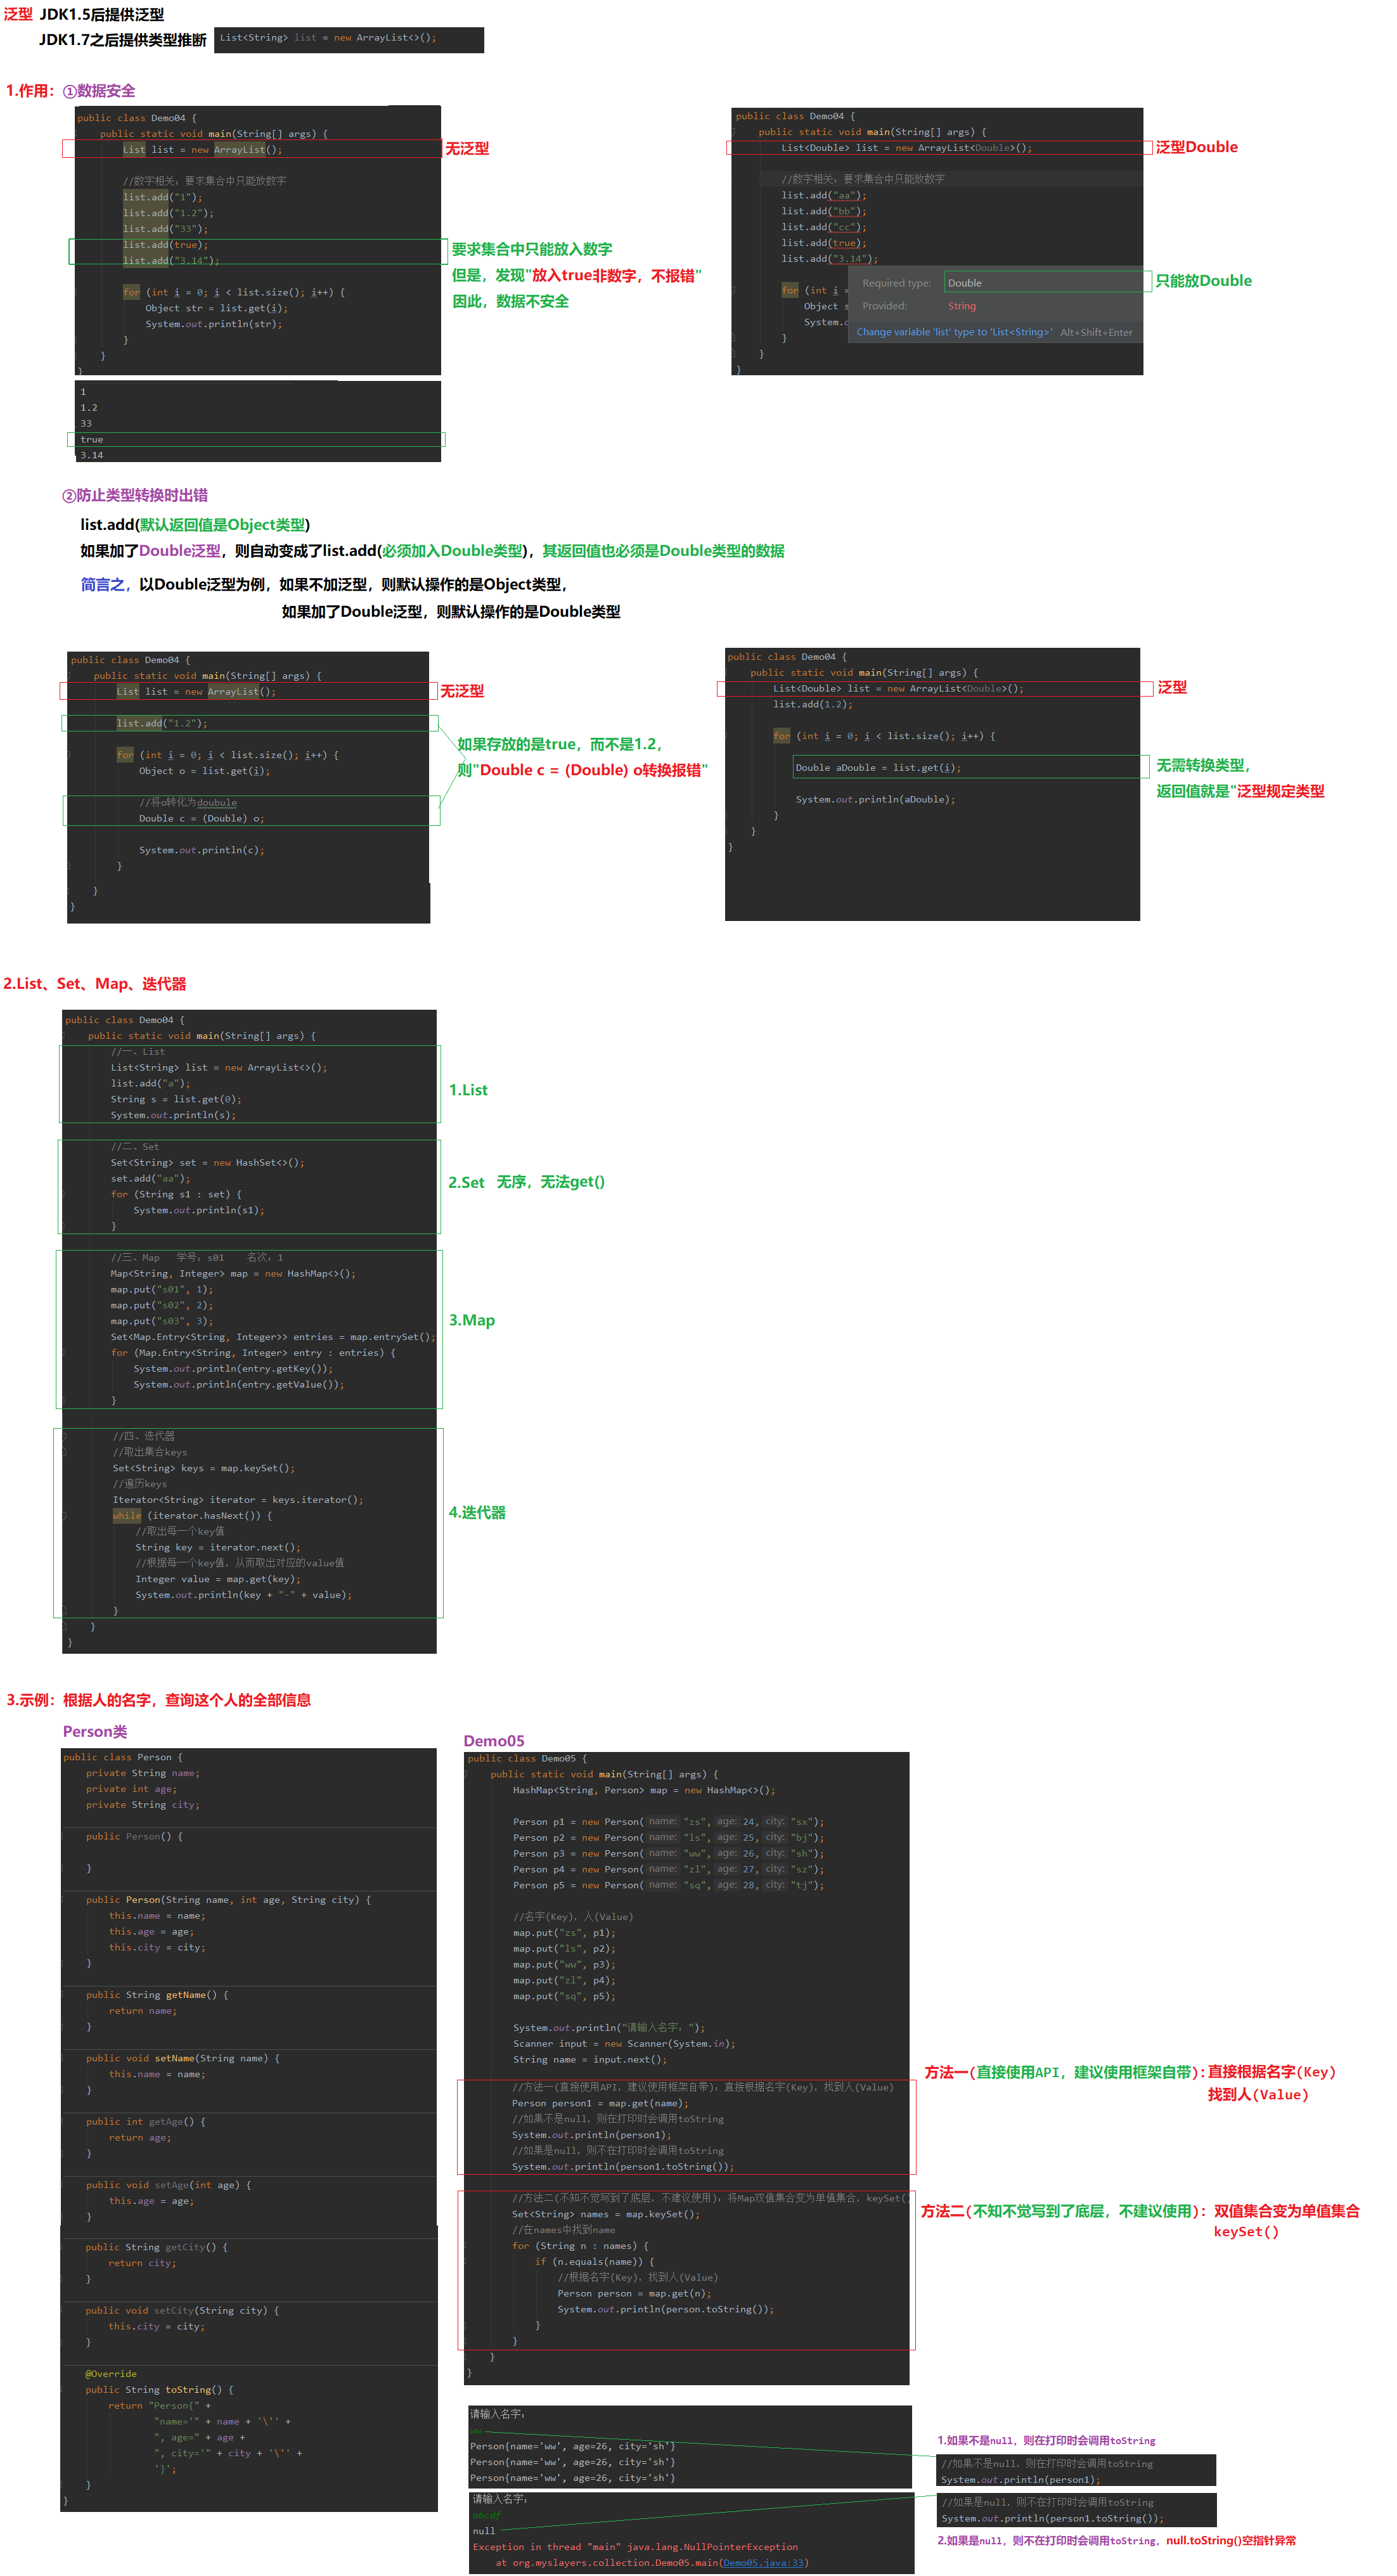Image resolution: width=1397 pixels, height=2576 pixels.
Task: Click the '2.List、Set、Map、迭代器' section heading
Action: point(95,984)
